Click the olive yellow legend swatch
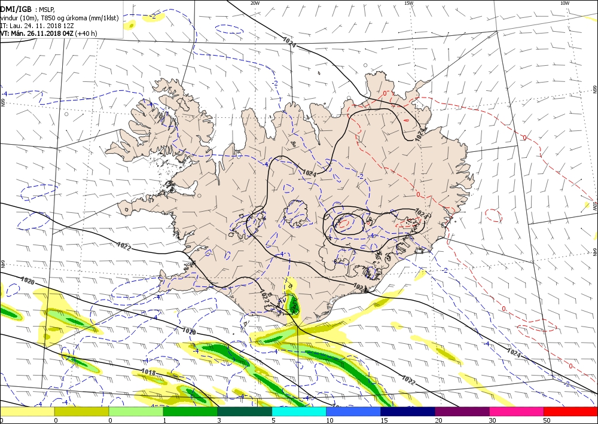This screenshot has width=598, height=424. [x=81, y=411]
